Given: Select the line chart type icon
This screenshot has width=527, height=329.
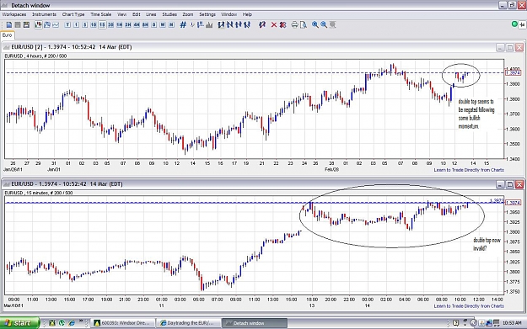Looking at the screenshot, I should [x=56, y=24].
